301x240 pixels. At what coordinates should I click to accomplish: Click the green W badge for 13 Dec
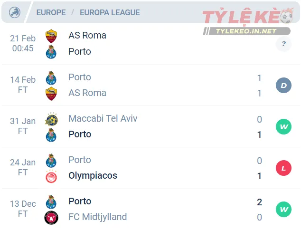point(283,210)
